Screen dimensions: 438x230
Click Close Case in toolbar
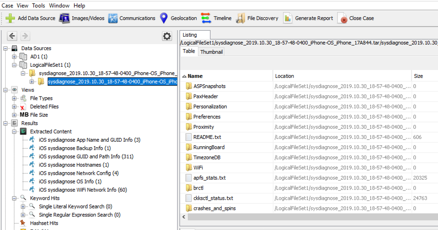[356, 18]
